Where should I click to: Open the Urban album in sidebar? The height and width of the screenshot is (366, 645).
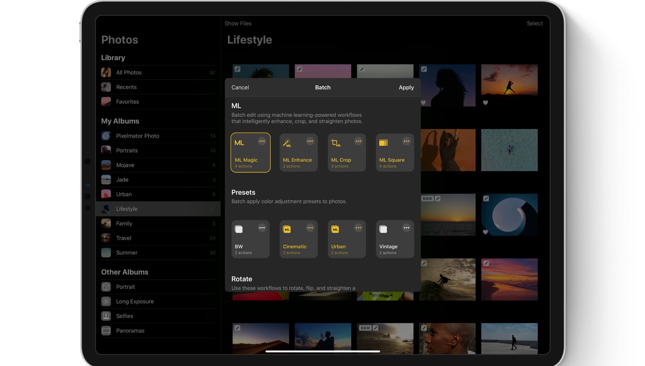(158, 194)
